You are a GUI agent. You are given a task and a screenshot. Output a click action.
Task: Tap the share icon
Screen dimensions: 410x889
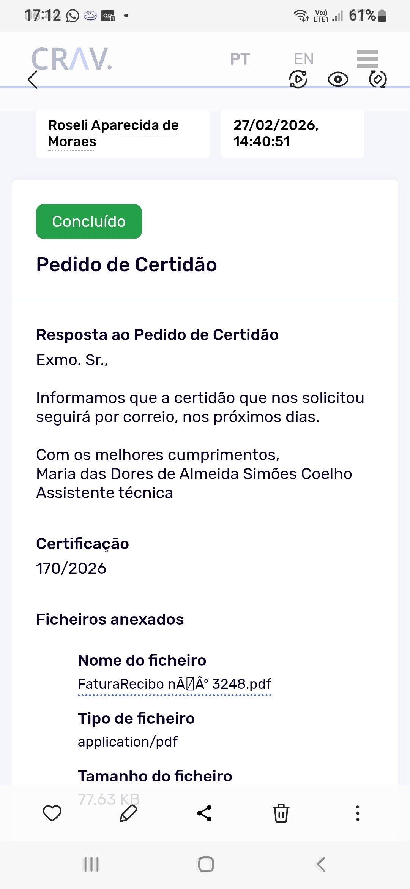click(x=205, y=813)
